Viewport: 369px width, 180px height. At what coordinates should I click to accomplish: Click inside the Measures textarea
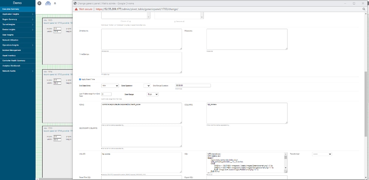click(x=247, y=39)
